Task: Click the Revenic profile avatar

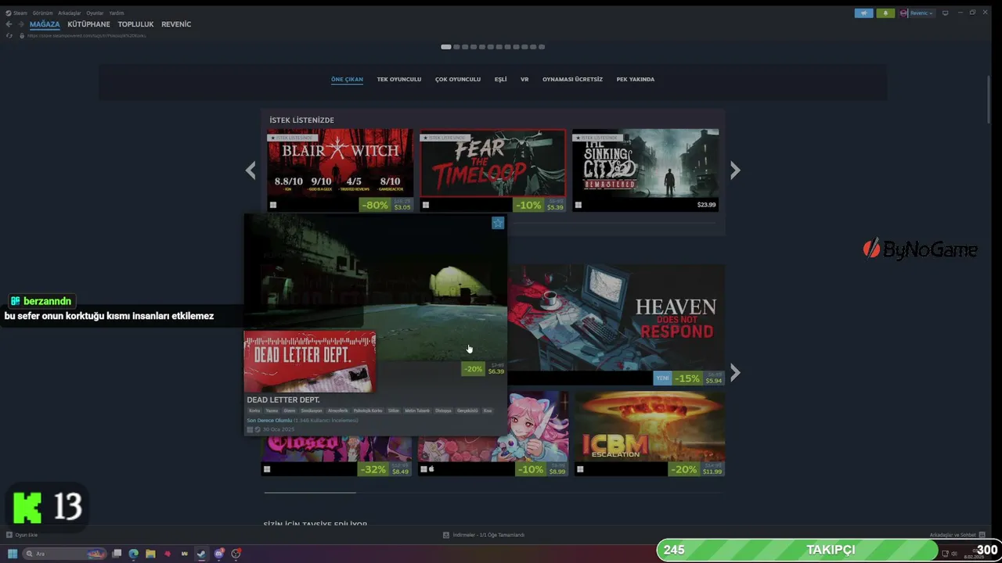Action: [904, 13]
